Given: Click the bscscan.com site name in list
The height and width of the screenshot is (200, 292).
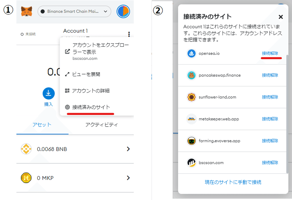Looking at the screenshot, I should [x=211, y=162].
